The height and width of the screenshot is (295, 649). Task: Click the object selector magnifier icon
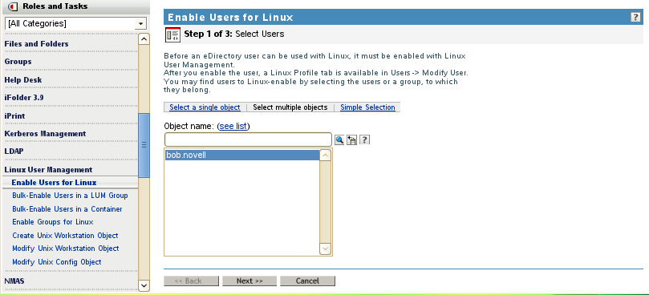click(x=339, y=139)
